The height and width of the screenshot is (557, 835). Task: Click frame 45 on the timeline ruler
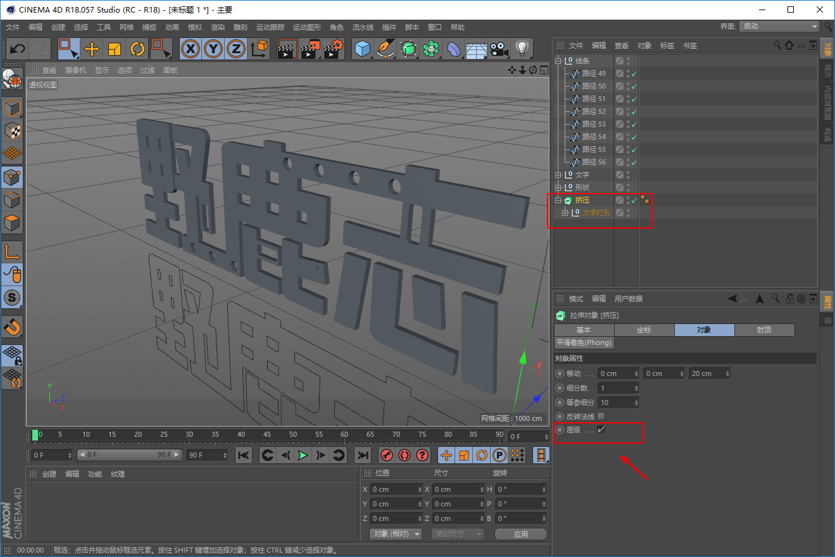pos(267,435)
